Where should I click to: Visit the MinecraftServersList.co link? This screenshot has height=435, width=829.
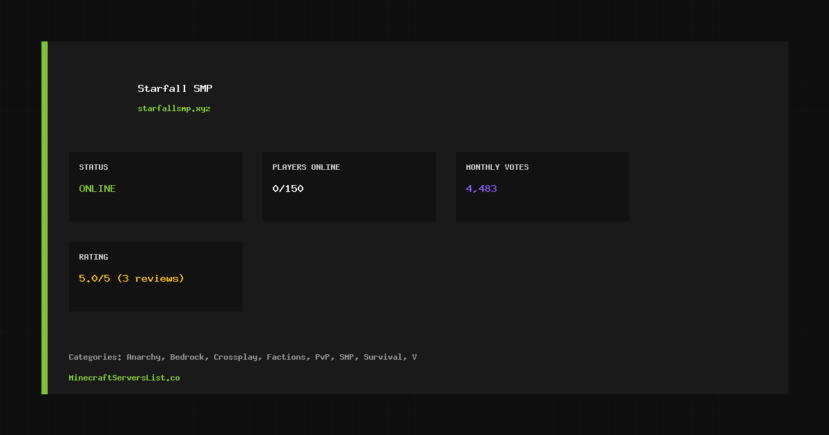[x=124, y=378]
